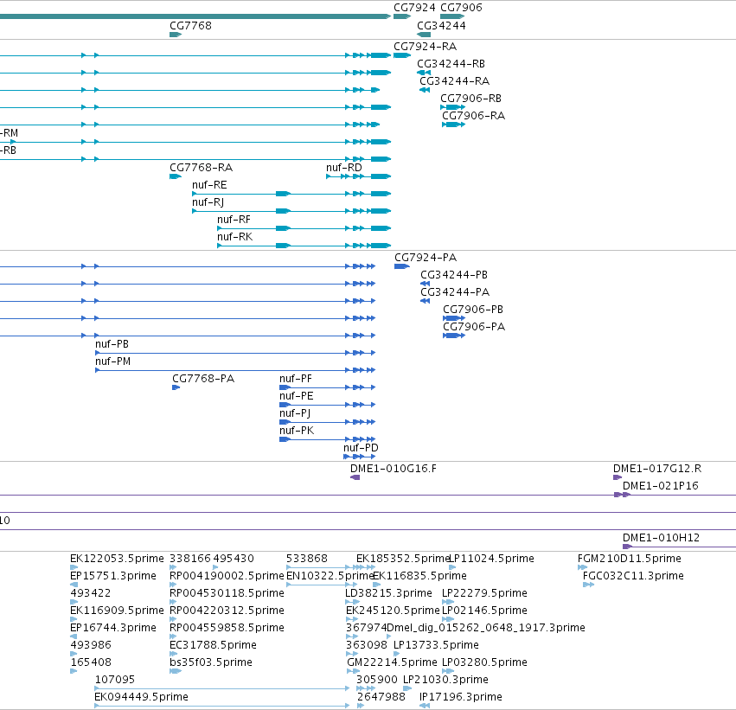
Task: Select transcript CG34244-RA
Action: [x=425, y=90]
